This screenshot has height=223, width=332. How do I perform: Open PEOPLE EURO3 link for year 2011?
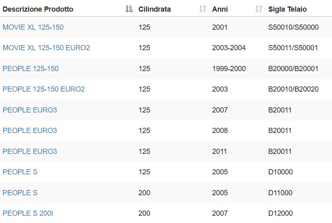(x=30, y=151)
